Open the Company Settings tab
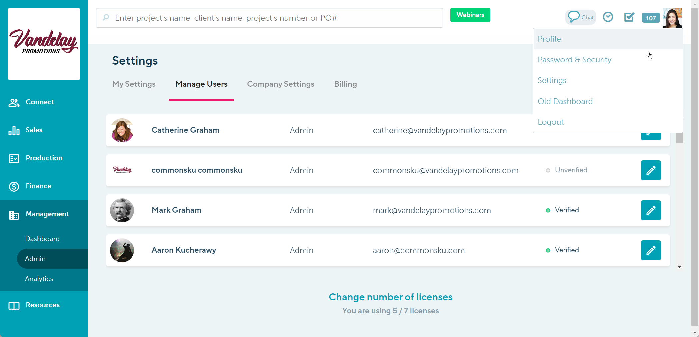 (280, 84)
